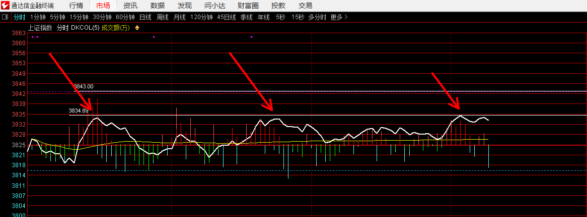Open the 发现 tab
Viewport: 587px width, 217px height.
pyautogui.click(x=185, y=6)
